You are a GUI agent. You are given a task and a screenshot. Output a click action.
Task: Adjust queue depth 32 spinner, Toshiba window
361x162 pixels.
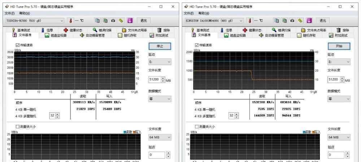[57, 115]
